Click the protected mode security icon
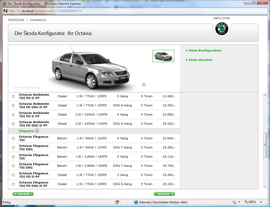The image size is (270, 207). pyautogui.click(x=234, y=202)
